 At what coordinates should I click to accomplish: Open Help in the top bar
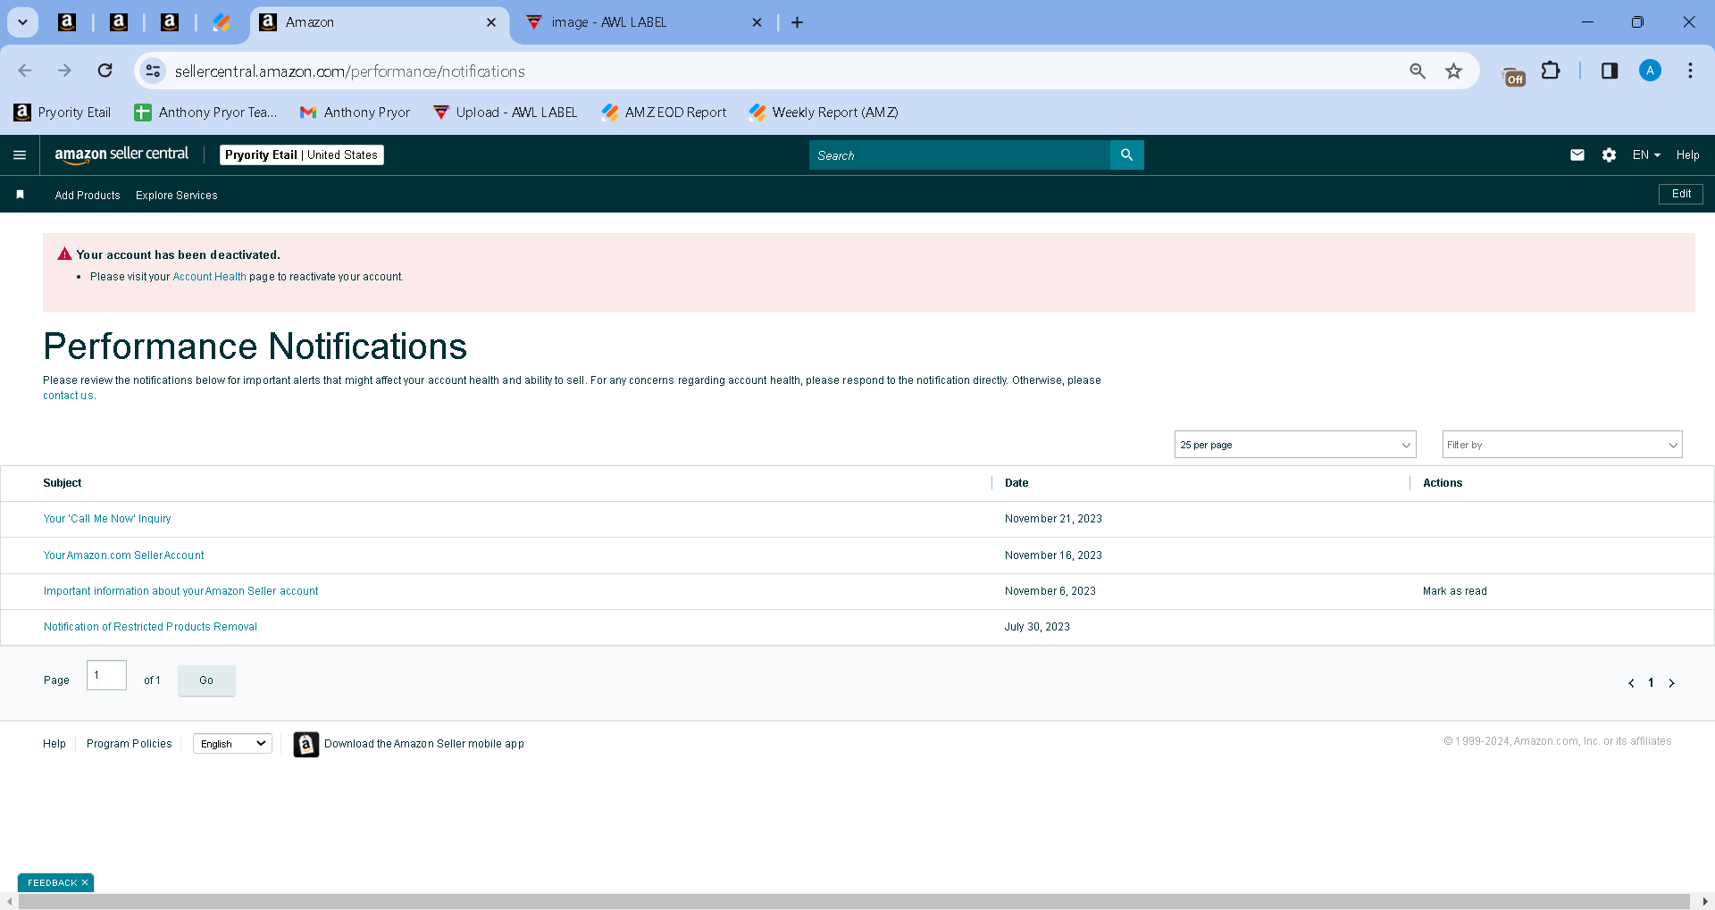point(1687,155)
